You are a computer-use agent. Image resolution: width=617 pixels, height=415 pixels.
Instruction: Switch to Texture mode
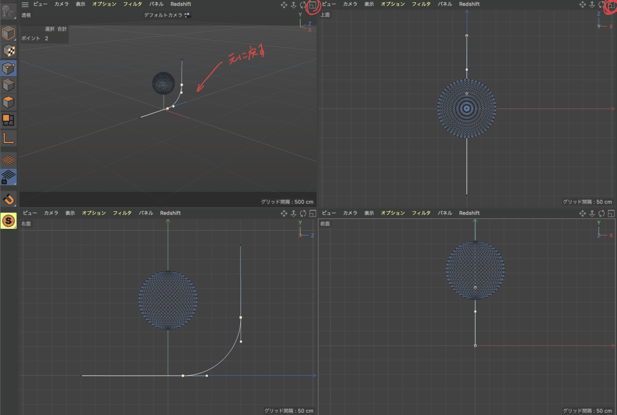[x=9, y=50]
